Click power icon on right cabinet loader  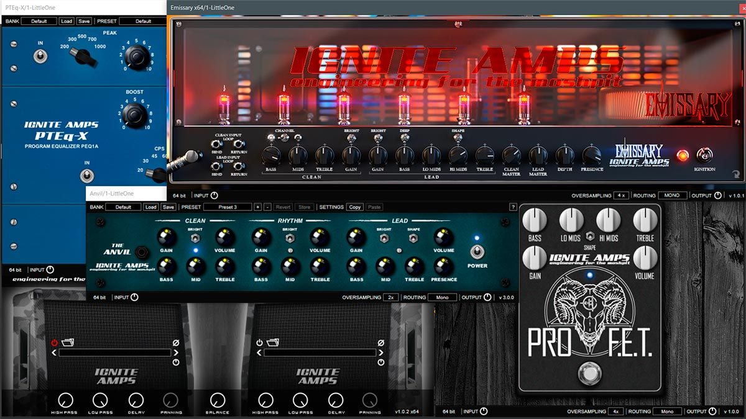click(260, 342)
